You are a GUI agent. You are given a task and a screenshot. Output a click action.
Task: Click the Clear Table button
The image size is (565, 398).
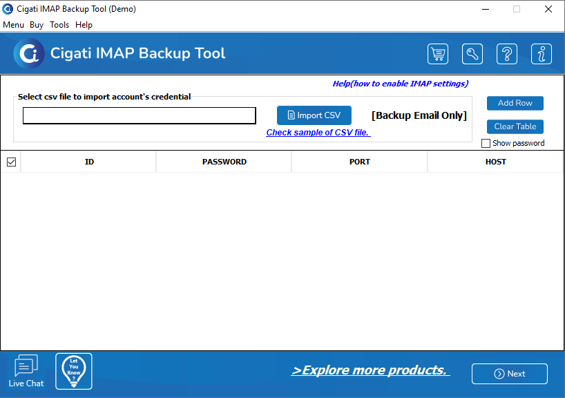coord(515,126)
